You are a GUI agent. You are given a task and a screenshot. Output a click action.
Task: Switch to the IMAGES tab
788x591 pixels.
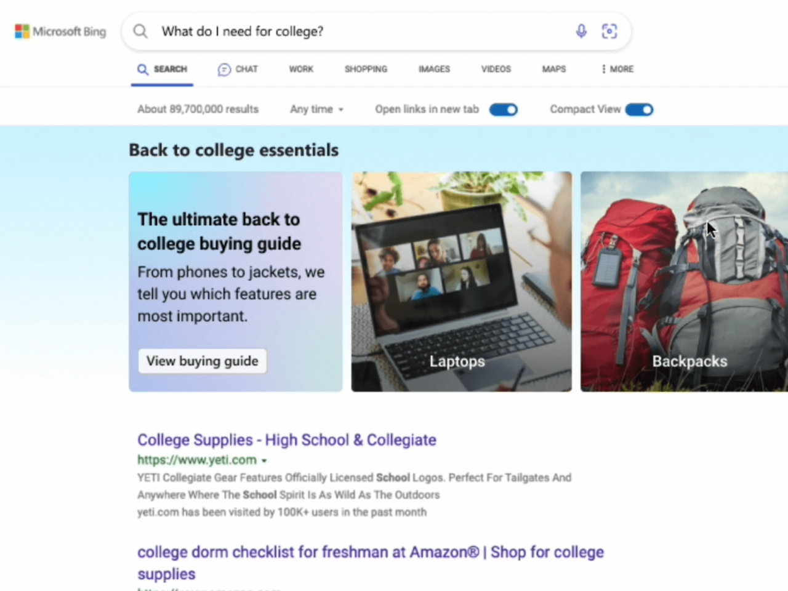pos(433,69)
